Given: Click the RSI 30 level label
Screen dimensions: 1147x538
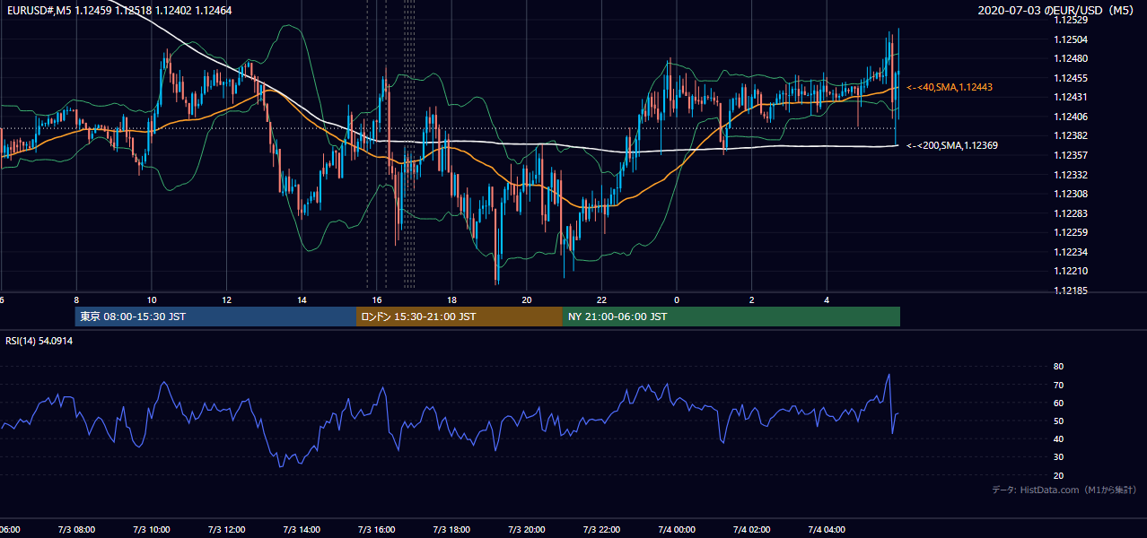Looking at the screenshot, I should point(1058,457).
